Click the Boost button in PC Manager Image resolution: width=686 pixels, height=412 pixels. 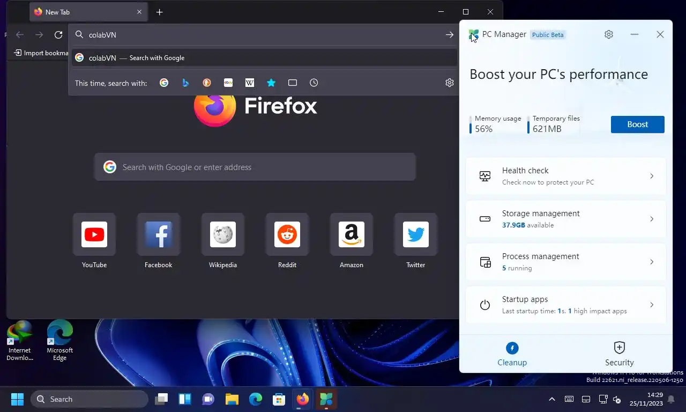click(x=638, y=124)
